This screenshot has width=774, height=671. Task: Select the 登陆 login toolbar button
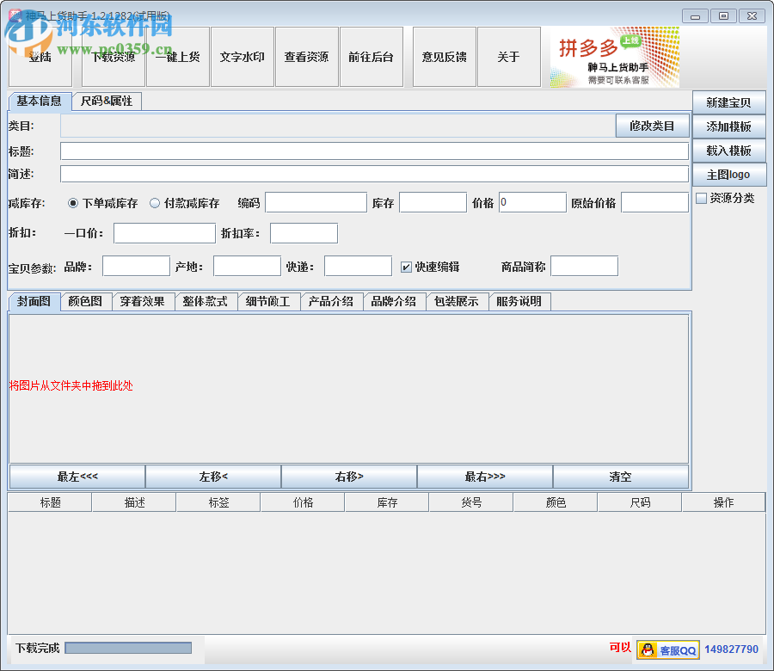tap(40, 57)
